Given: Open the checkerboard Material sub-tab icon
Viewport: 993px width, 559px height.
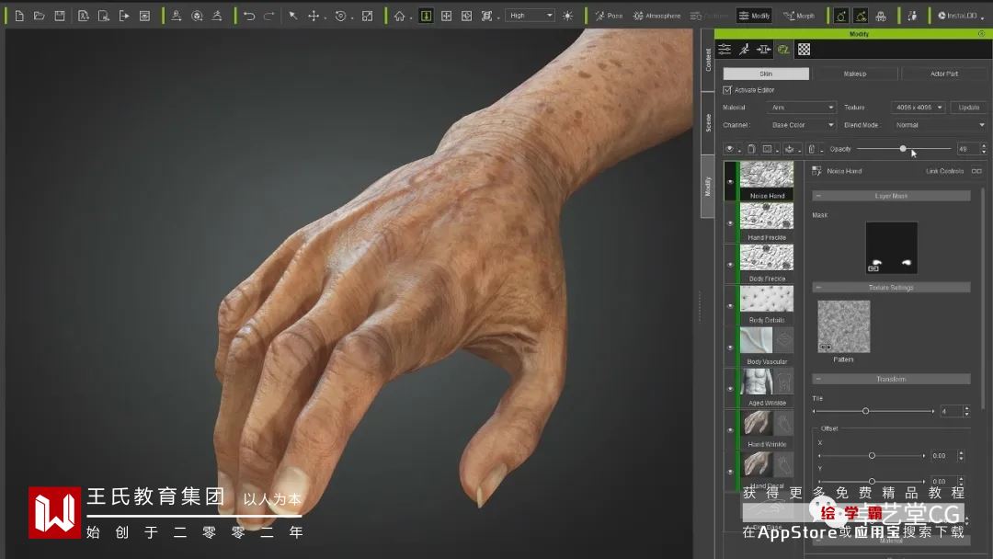Looking at the screenshot, I should point(804,50).
